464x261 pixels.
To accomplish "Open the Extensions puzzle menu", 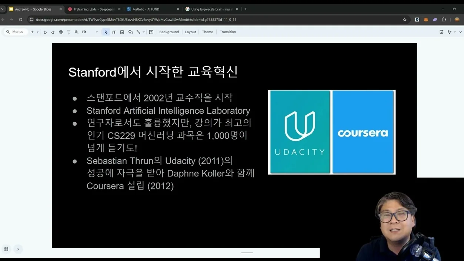I will pos(444,20).
